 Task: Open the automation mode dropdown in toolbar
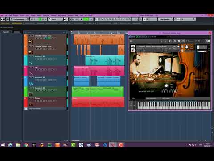pyautogui.click(x=56, y=19)
